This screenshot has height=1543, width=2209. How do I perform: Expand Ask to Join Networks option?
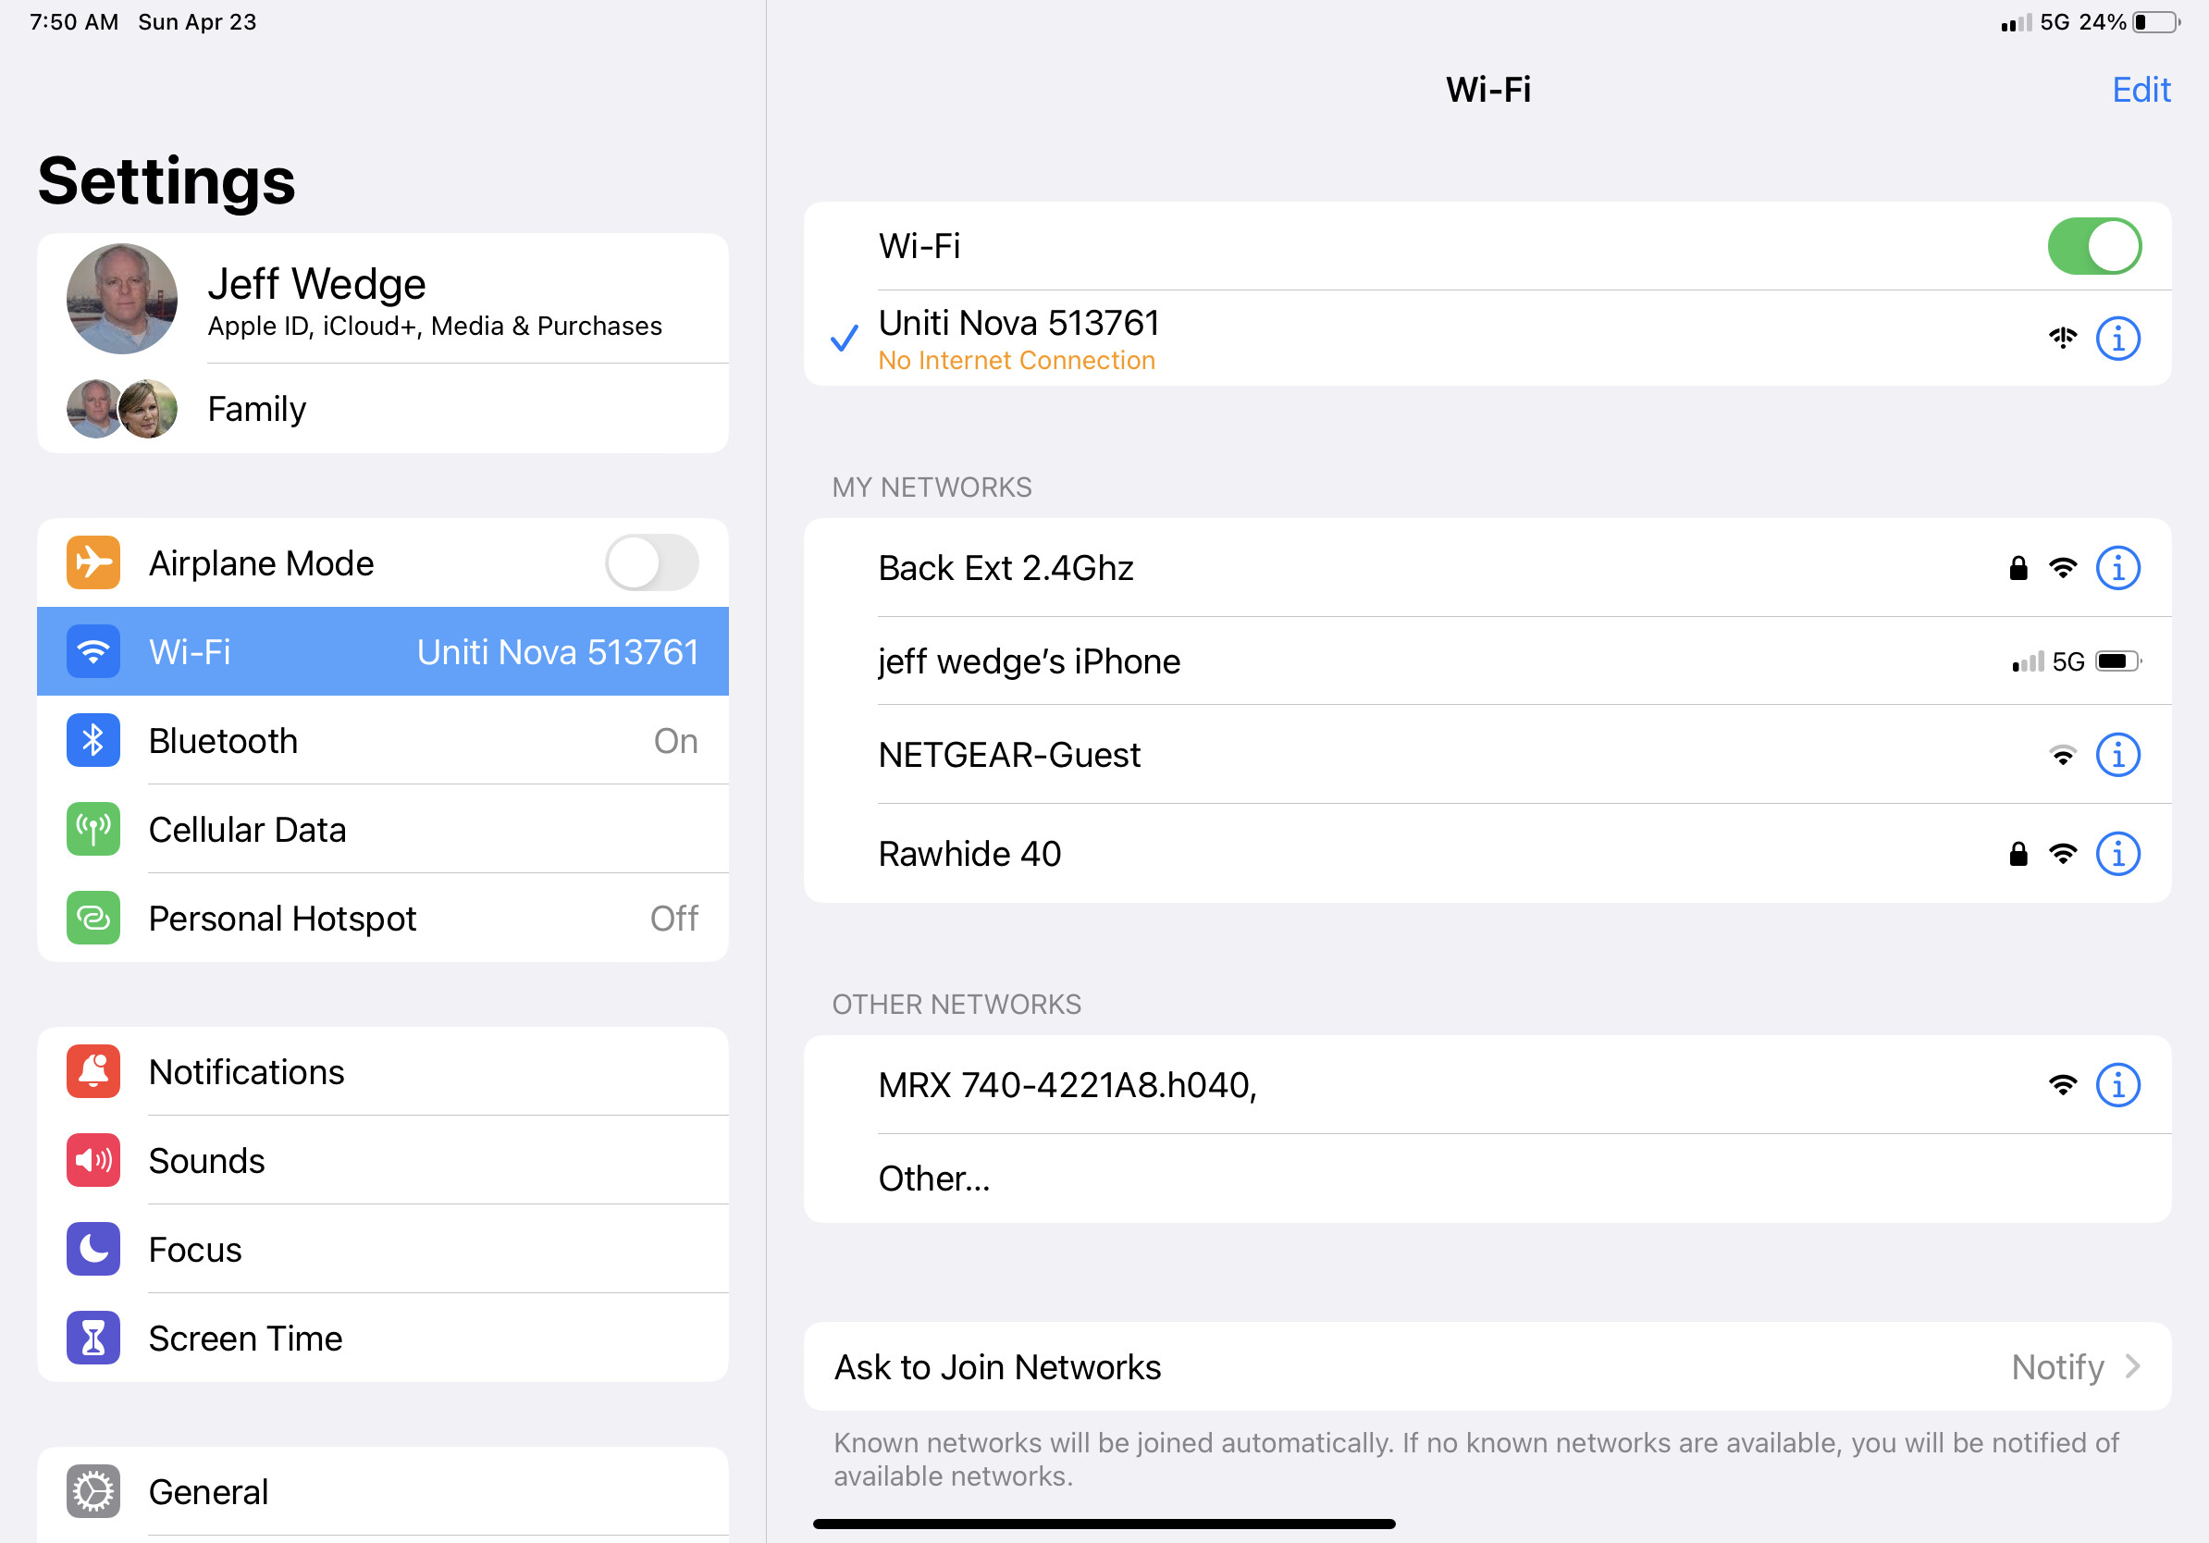(1487, 1367)
